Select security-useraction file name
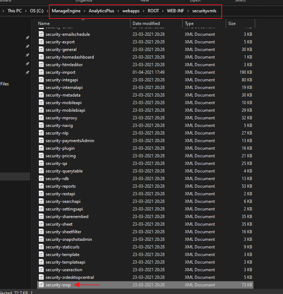 point(64,270)
